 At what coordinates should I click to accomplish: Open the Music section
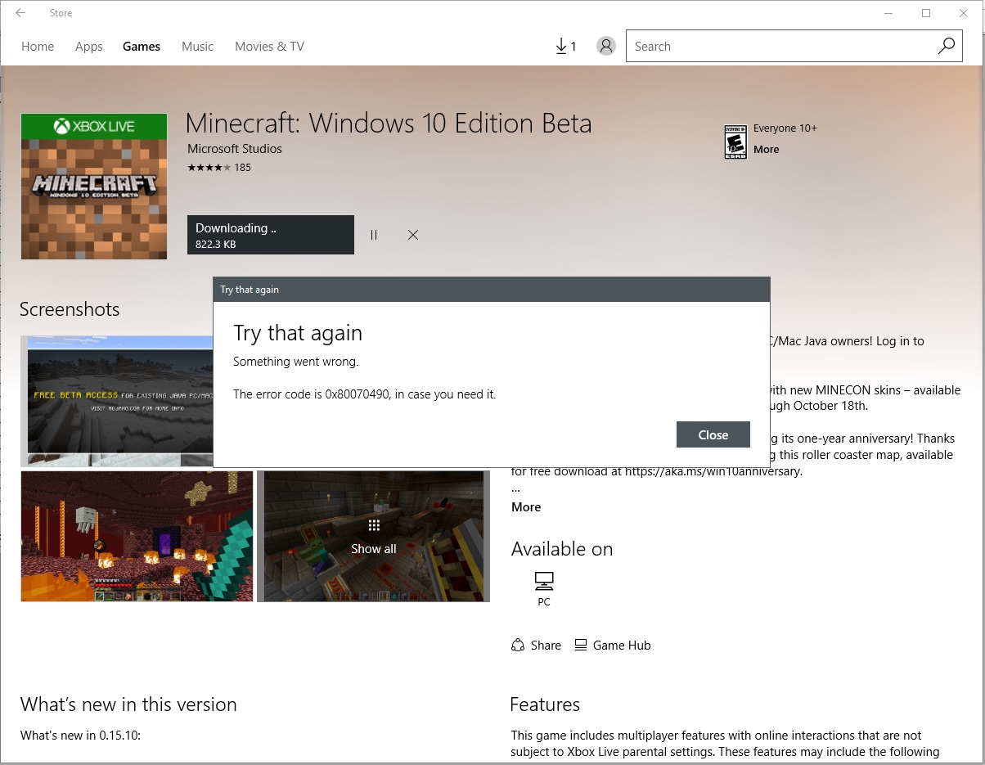[197, 47]
